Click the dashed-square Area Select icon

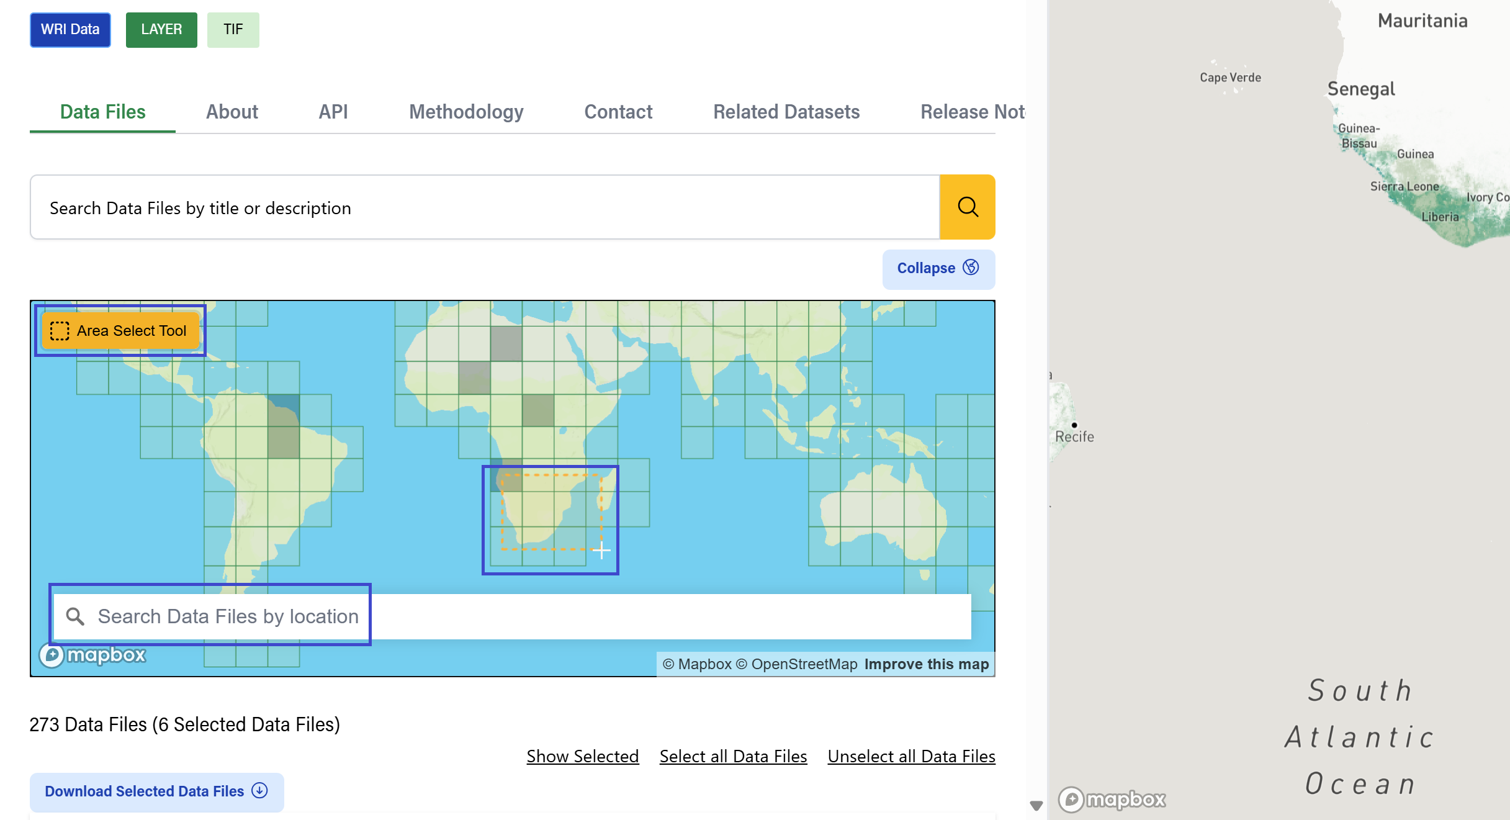tap(60, 331)
